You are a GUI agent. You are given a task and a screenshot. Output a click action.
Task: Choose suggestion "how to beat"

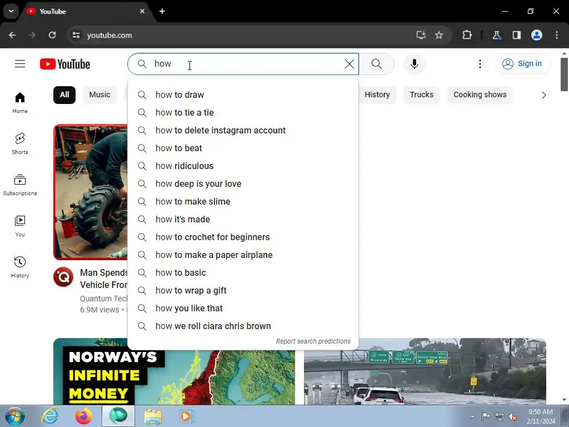243,148
